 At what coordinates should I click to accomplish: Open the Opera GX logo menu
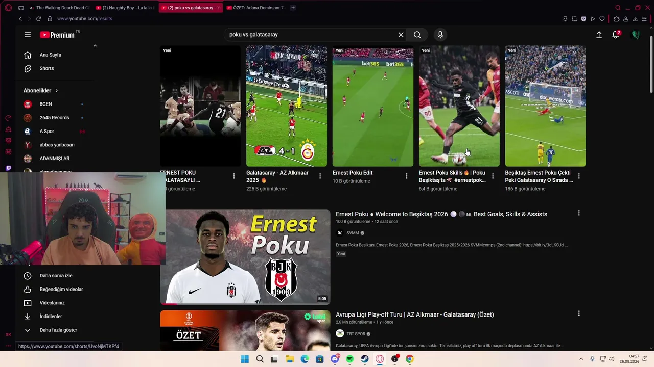click(x=8, y=8)
